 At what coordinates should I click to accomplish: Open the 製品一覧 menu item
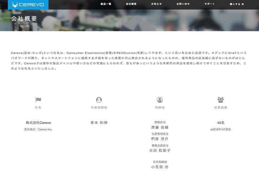point(106,4)
